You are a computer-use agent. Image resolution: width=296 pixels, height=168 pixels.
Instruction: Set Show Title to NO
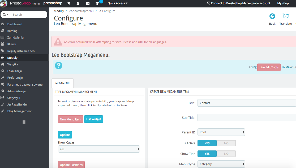click(226, 154)
